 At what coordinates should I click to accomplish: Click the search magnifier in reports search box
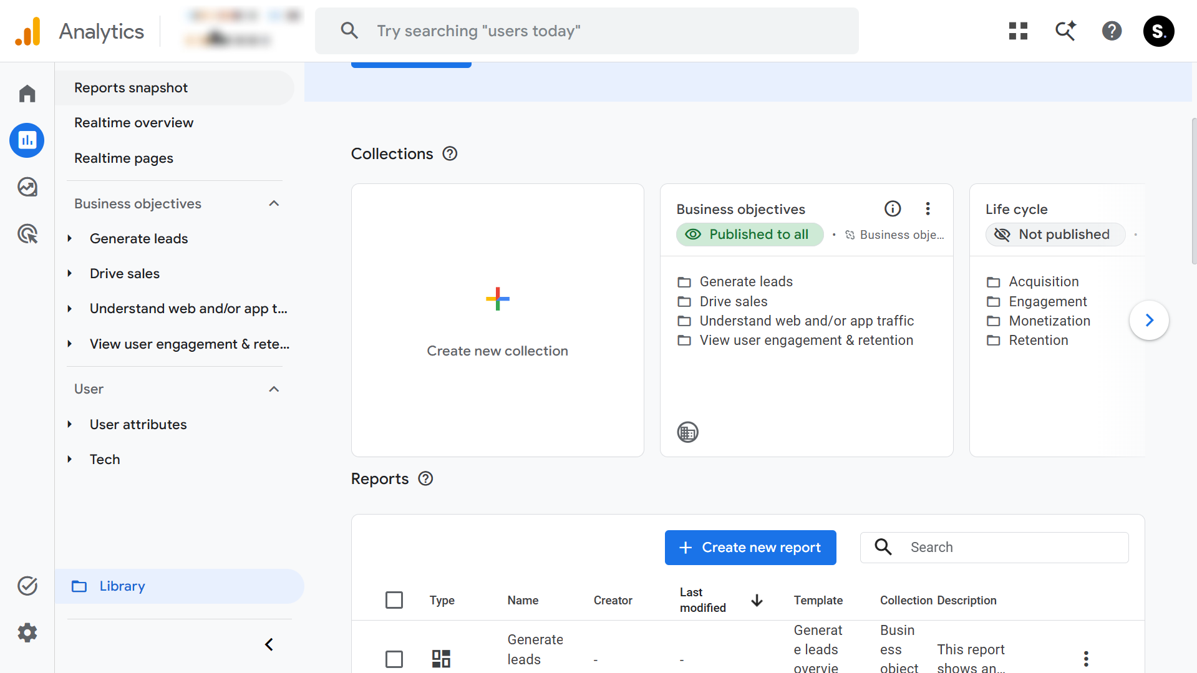click(883, 547)
